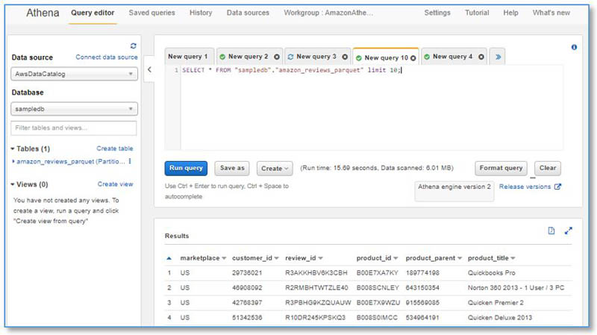Open the Tutorial link
Image resolution: width=597 pixels, height=335 pixels.
point(477,13)
